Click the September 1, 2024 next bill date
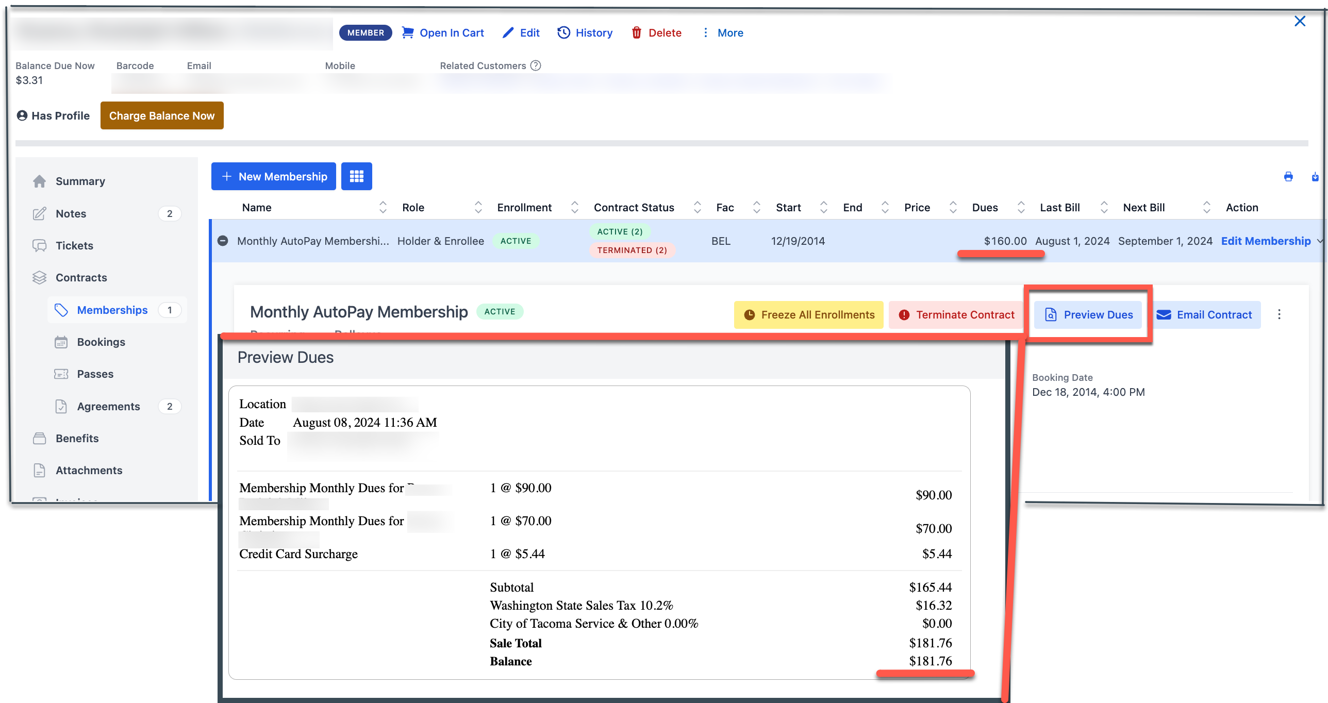 tap(1165, 241)
